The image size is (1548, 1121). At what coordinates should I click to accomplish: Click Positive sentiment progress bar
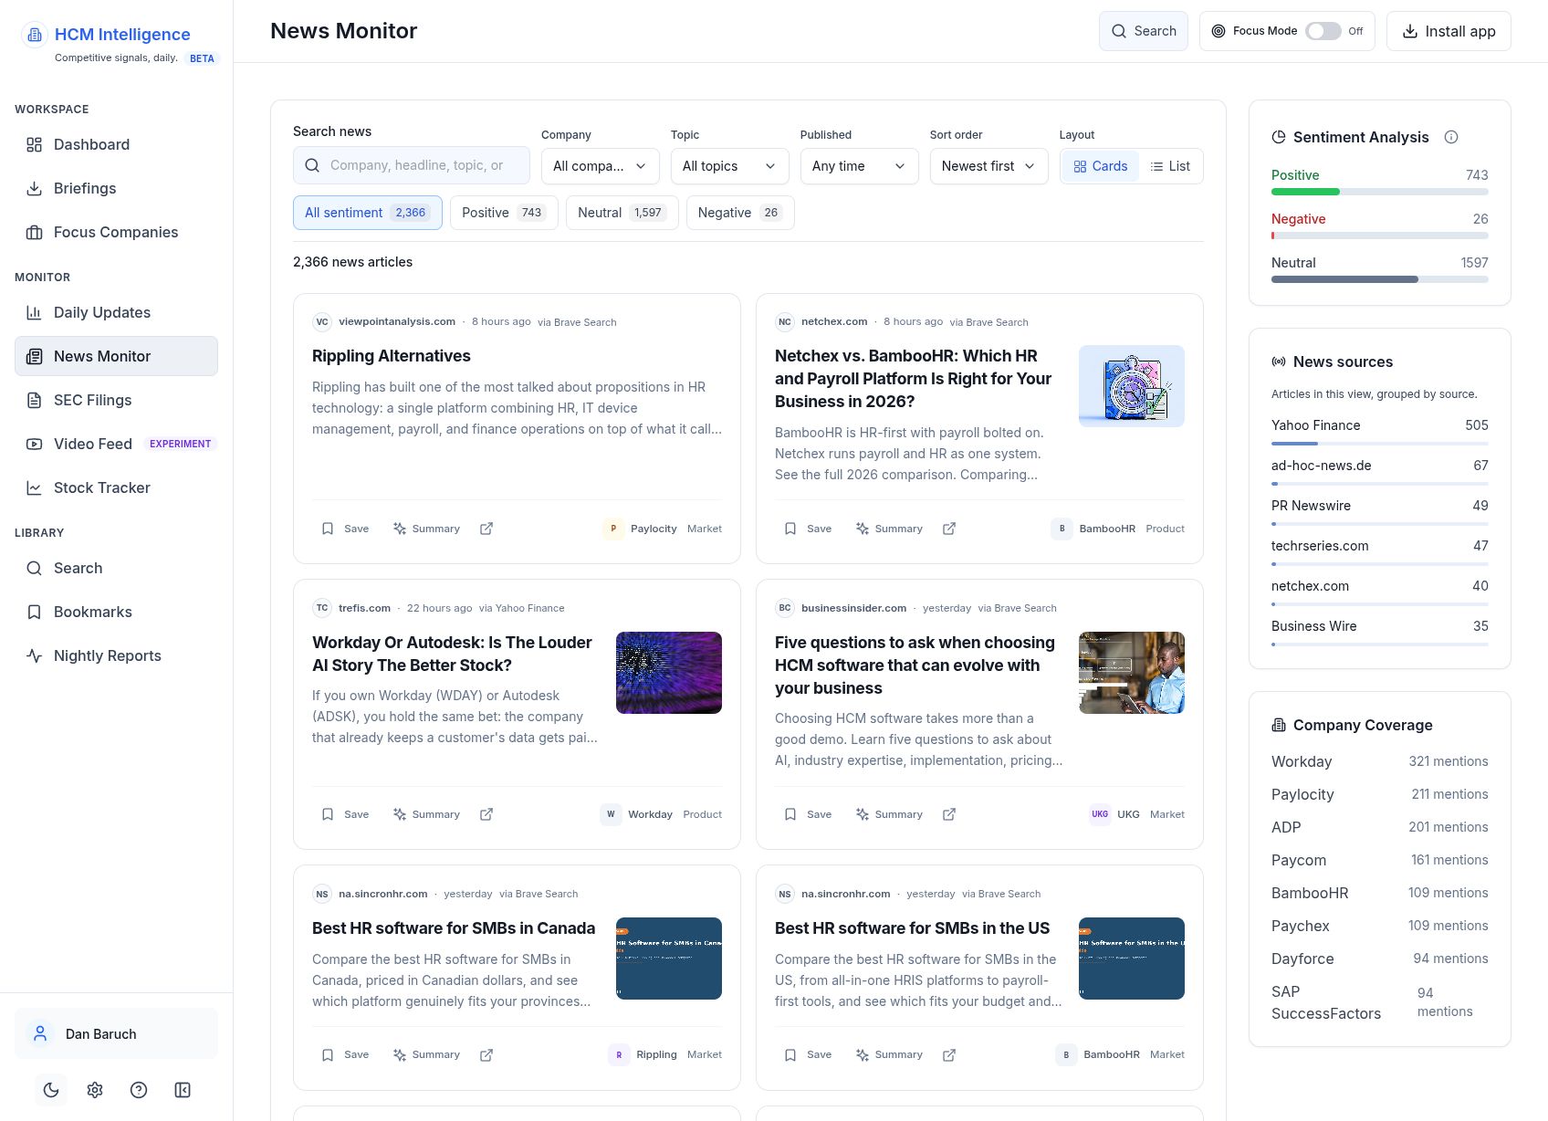[x=1379, y=192]
